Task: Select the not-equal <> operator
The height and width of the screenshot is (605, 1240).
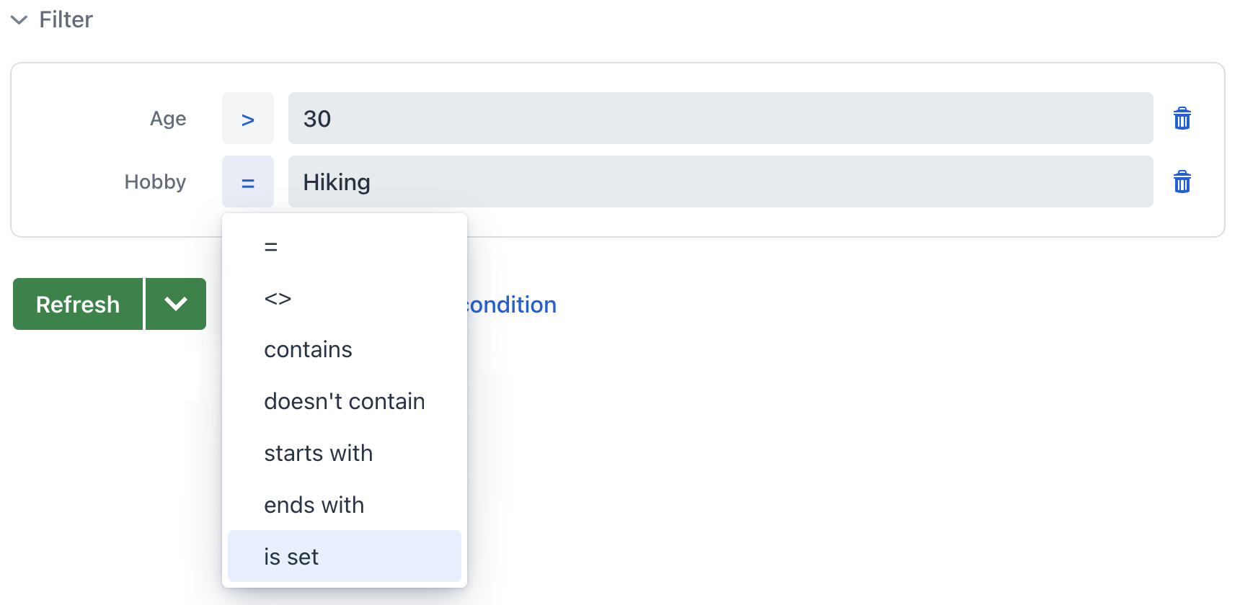Action: (x=278, y=298)
